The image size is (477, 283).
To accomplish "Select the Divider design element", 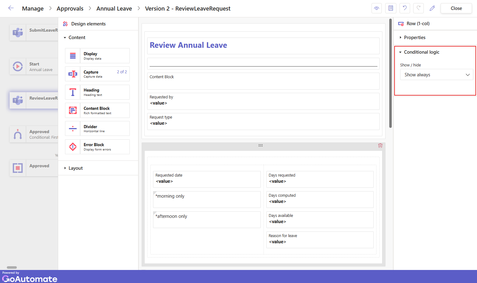I will click(x=97, y=128).
